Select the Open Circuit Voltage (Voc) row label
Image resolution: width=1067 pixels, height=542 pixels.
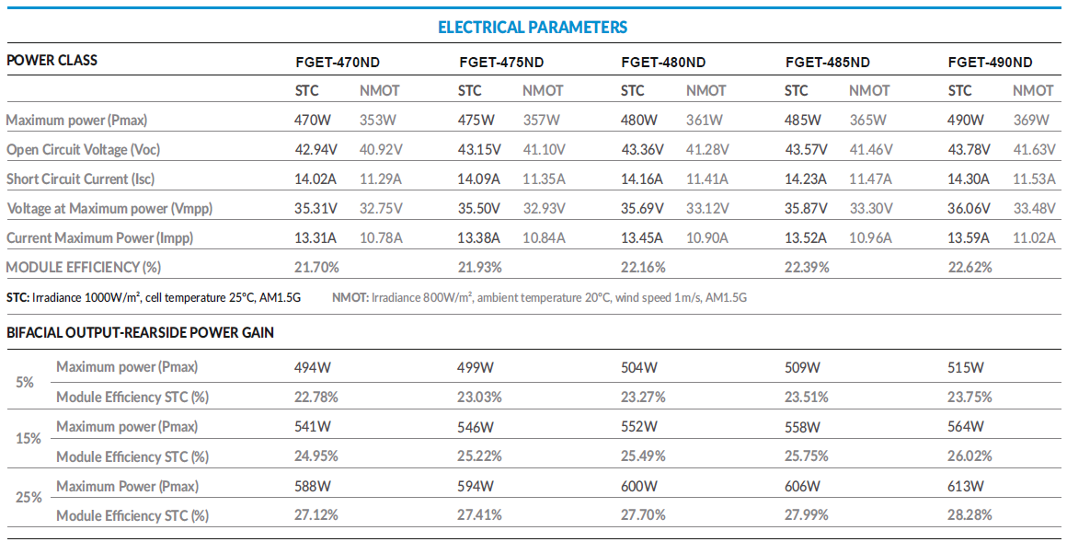pyautogui.click(x=89, y=149)
